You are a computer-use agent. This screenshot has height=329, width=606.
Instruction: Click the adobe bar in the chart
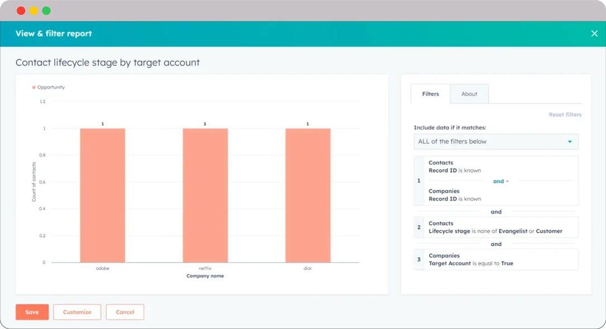[102, 196]
